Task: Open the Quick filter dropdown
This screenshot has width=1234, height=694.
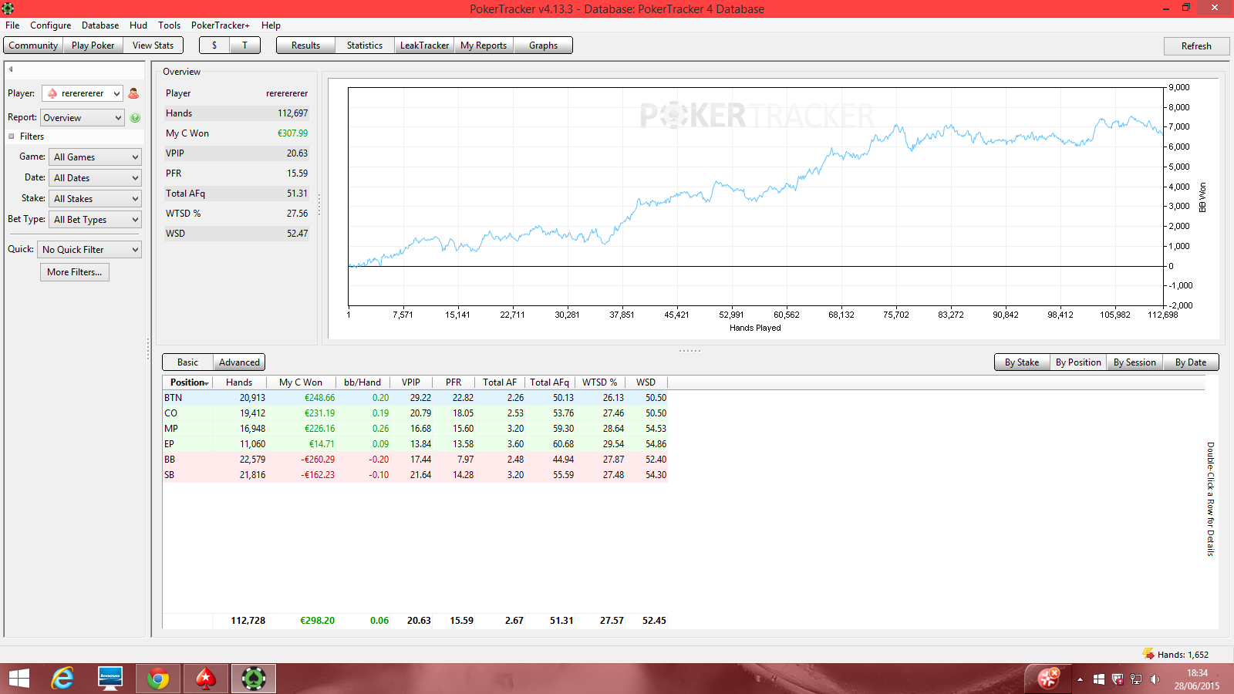Action: coord(89,250)
